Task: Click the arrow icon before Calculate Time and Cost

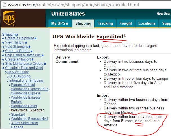Action: [3, 68]
